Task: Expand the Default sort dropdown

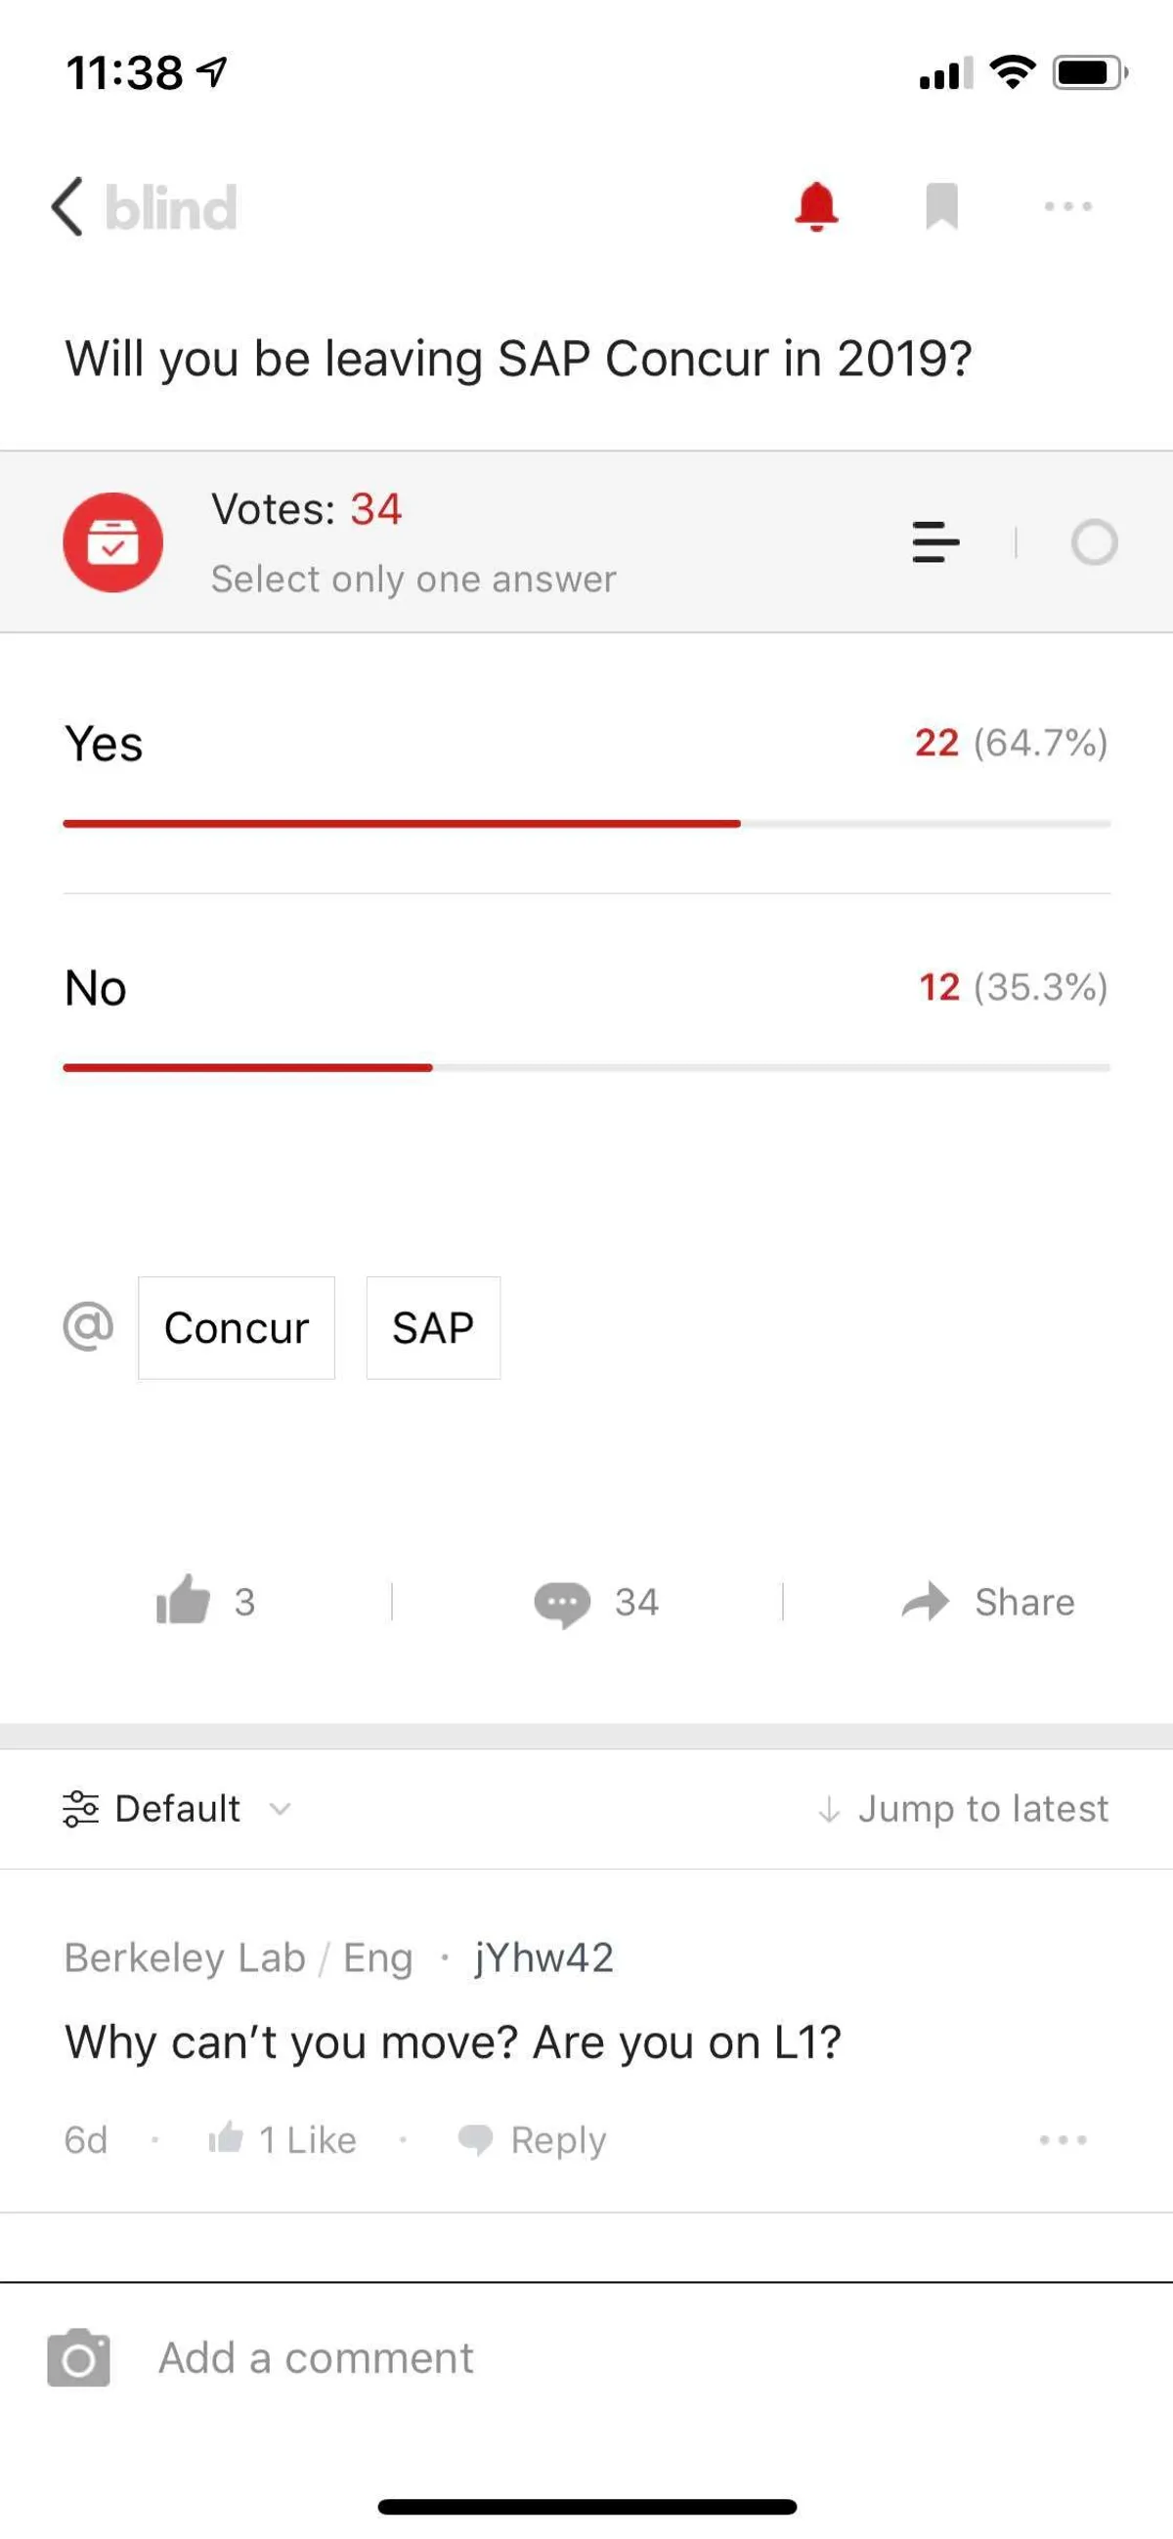Action: pyautogui.click(x=178, y=1810)
